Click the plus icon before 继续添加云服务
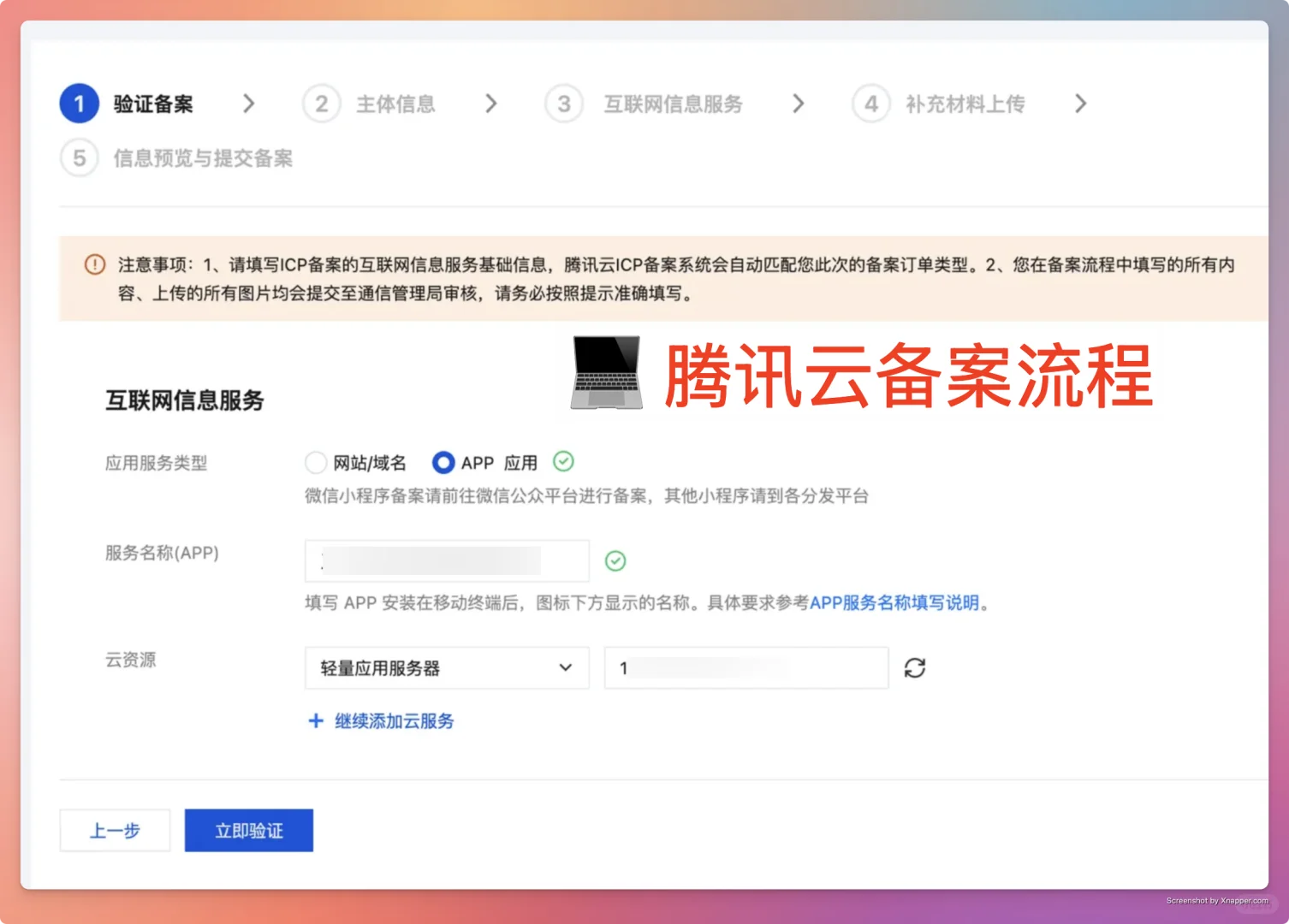Screen dimensions: 1289x924 316,721
